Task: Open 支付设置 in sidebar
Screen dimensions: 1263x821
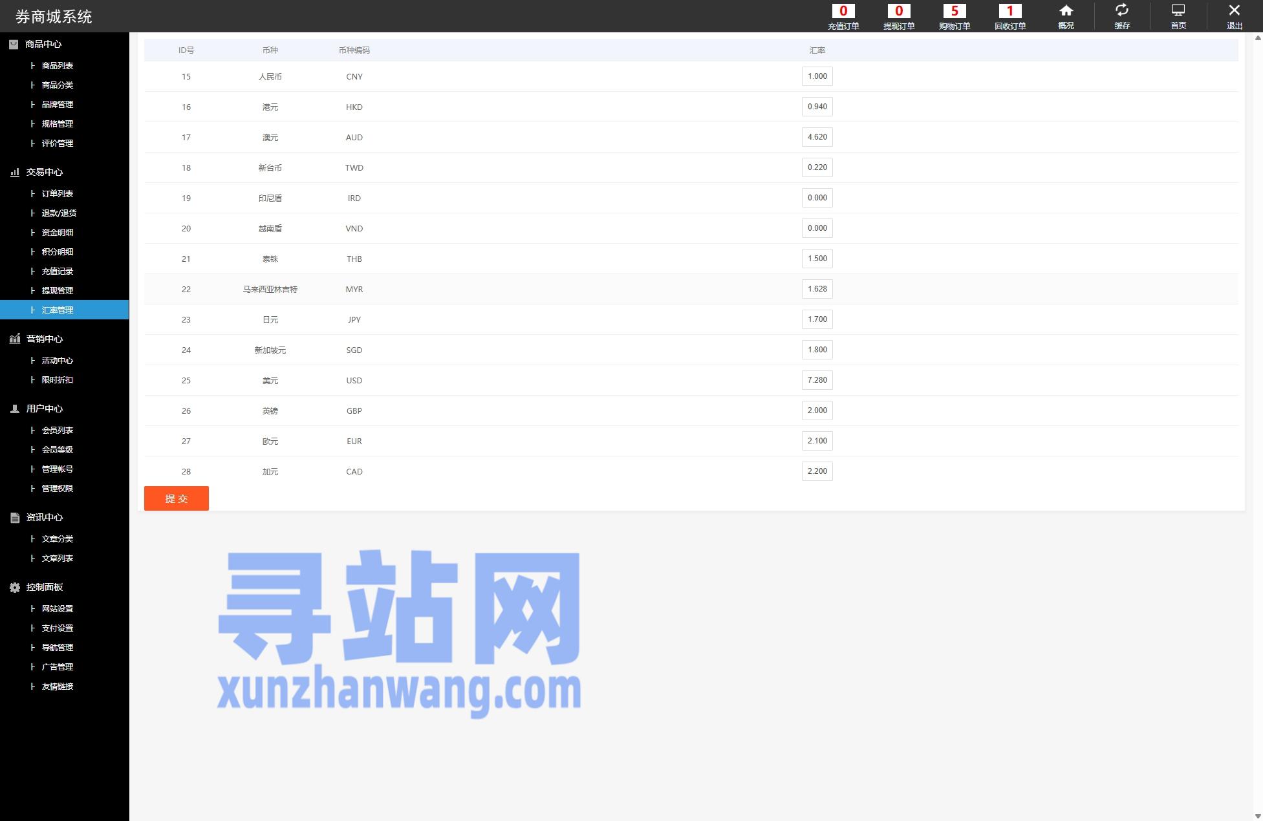Action: click(58, 628)
